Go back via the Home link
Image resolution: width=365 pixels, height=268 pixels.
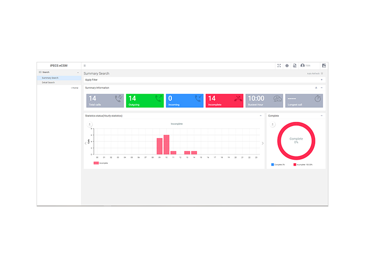point(75,88)
